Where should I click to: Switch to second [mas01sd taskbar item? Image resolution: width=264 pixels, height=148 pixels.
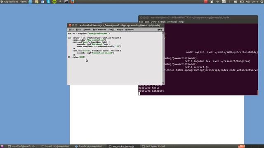click(x=56, y=146)
